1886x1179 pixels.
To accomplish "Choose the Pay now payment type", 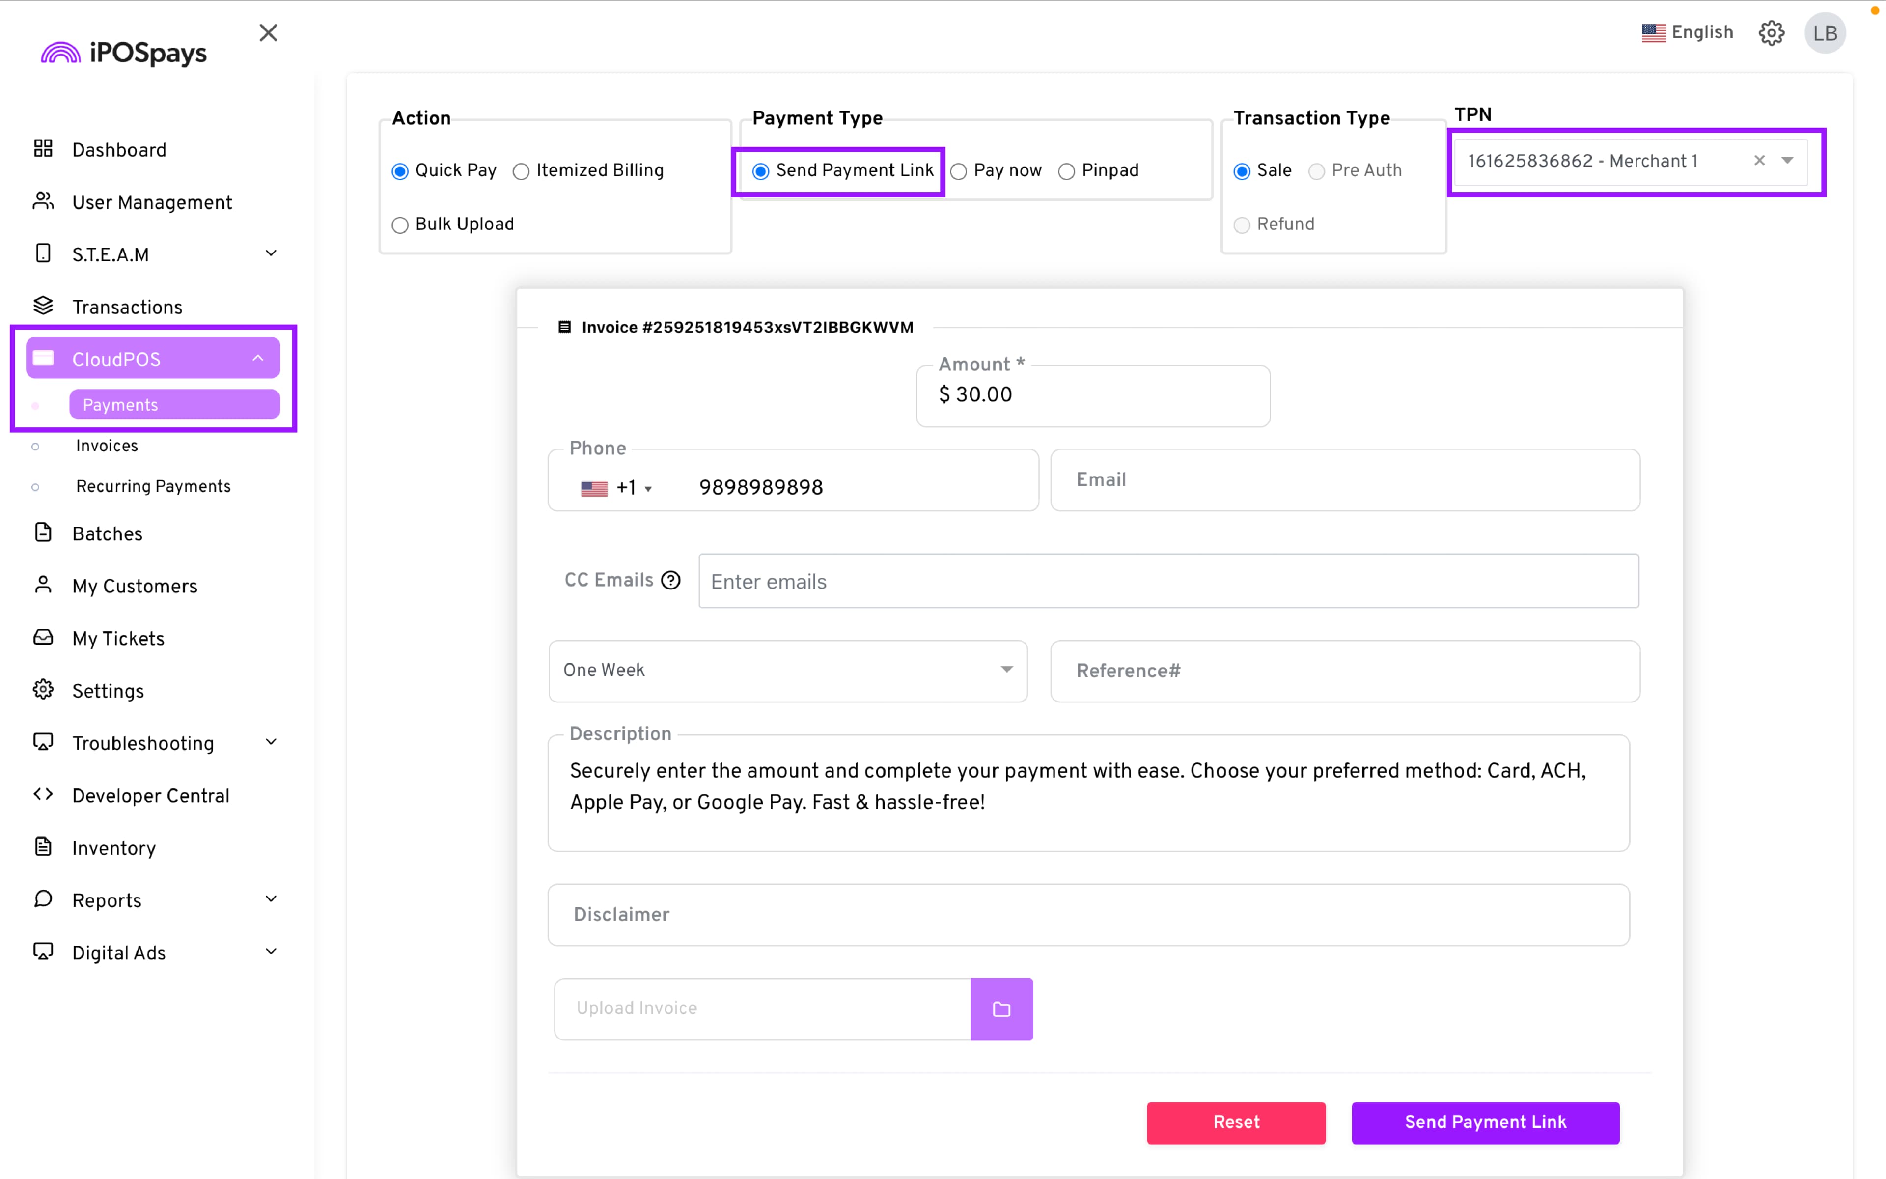I will tap(959, 171).
